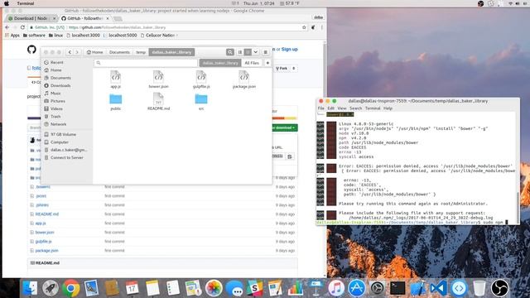Select Home in file manager sidebar
This screenshot has width=530, height=298.
coord(55,70)
